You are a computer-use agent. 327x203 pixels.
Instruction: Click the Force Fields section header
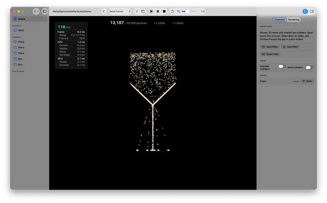click(x=18, y=71)
